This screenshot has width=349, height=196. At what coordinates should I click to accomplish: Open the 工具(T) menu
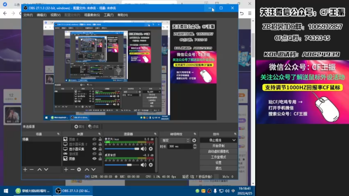[109, 15]
